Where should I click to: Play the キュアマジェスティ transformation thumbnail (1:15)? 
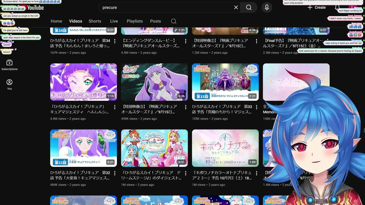[84, 82]
